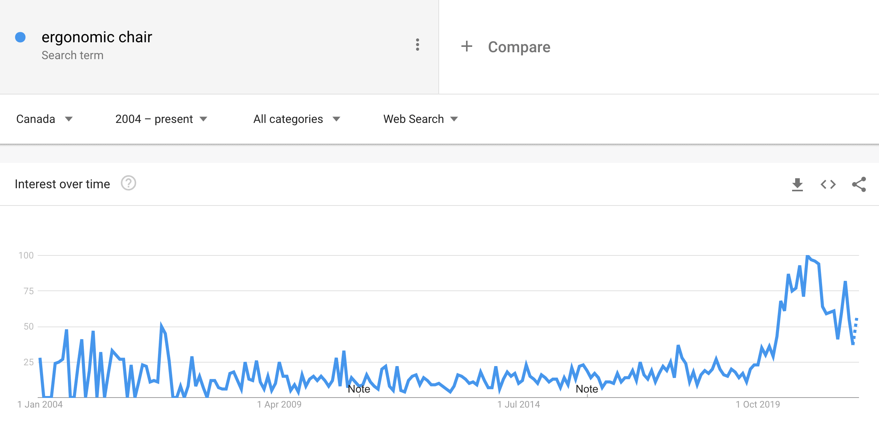
Task: Click the help icon beside Interest over time
Action: (128, 183)
